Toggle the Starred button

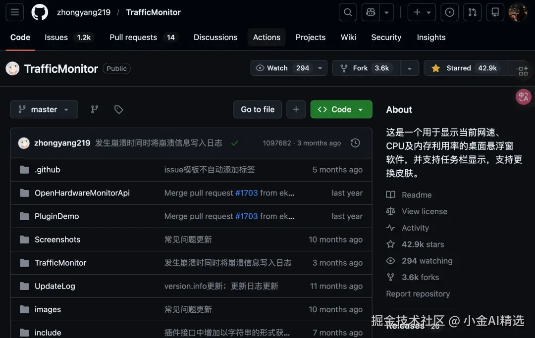[465, 68]
